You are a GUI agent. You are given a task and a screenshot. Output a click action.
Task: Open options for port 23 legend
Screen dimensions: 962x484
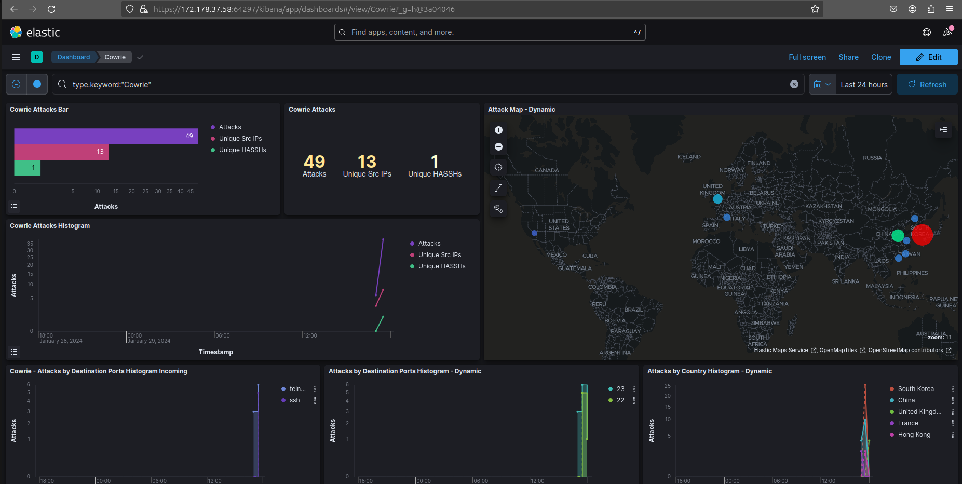pos(634,389)
